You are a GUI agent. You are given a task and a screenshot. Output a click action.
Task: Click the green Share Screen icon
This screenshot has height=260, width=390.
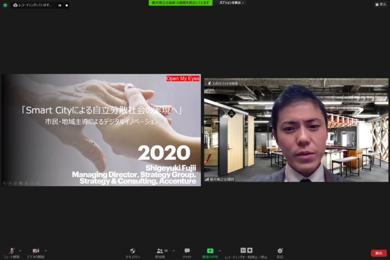click(210, 251)
